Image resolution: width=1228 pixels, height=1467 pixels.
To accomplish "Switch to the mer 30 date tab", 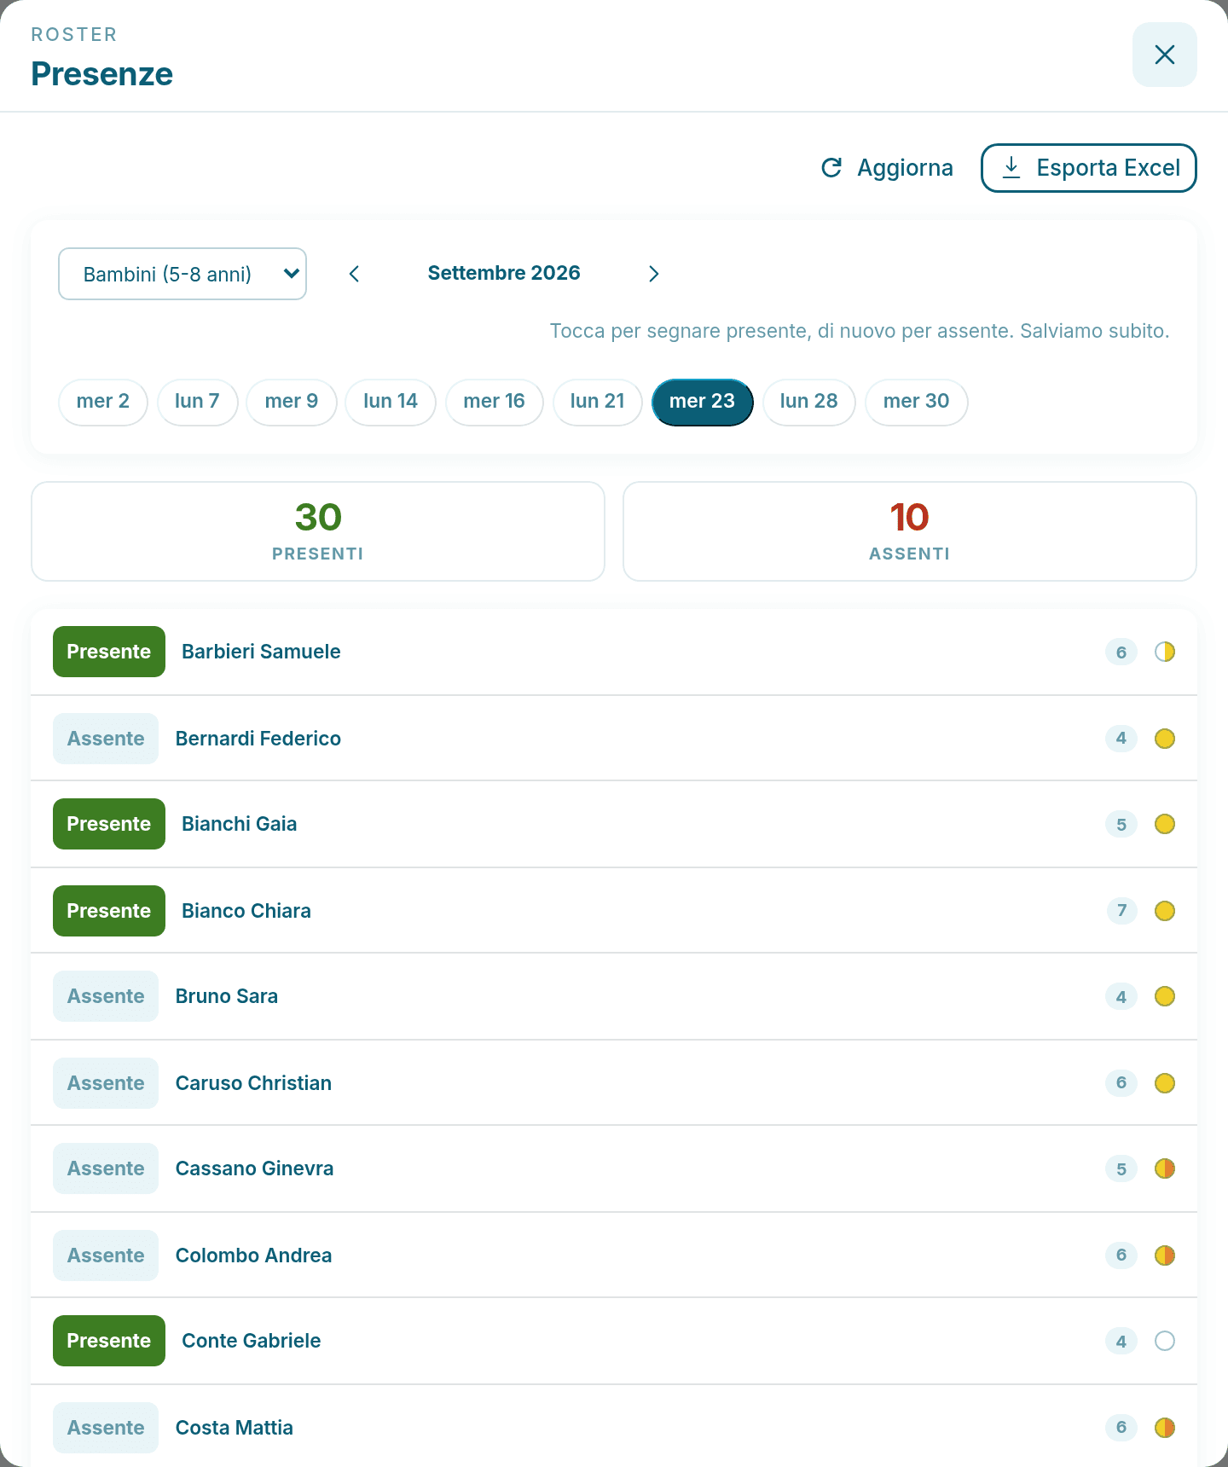I will tap(916, 402).
